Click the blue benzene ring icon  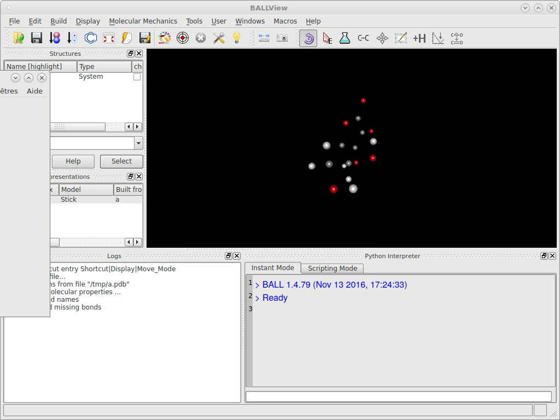tap(91, 38)
